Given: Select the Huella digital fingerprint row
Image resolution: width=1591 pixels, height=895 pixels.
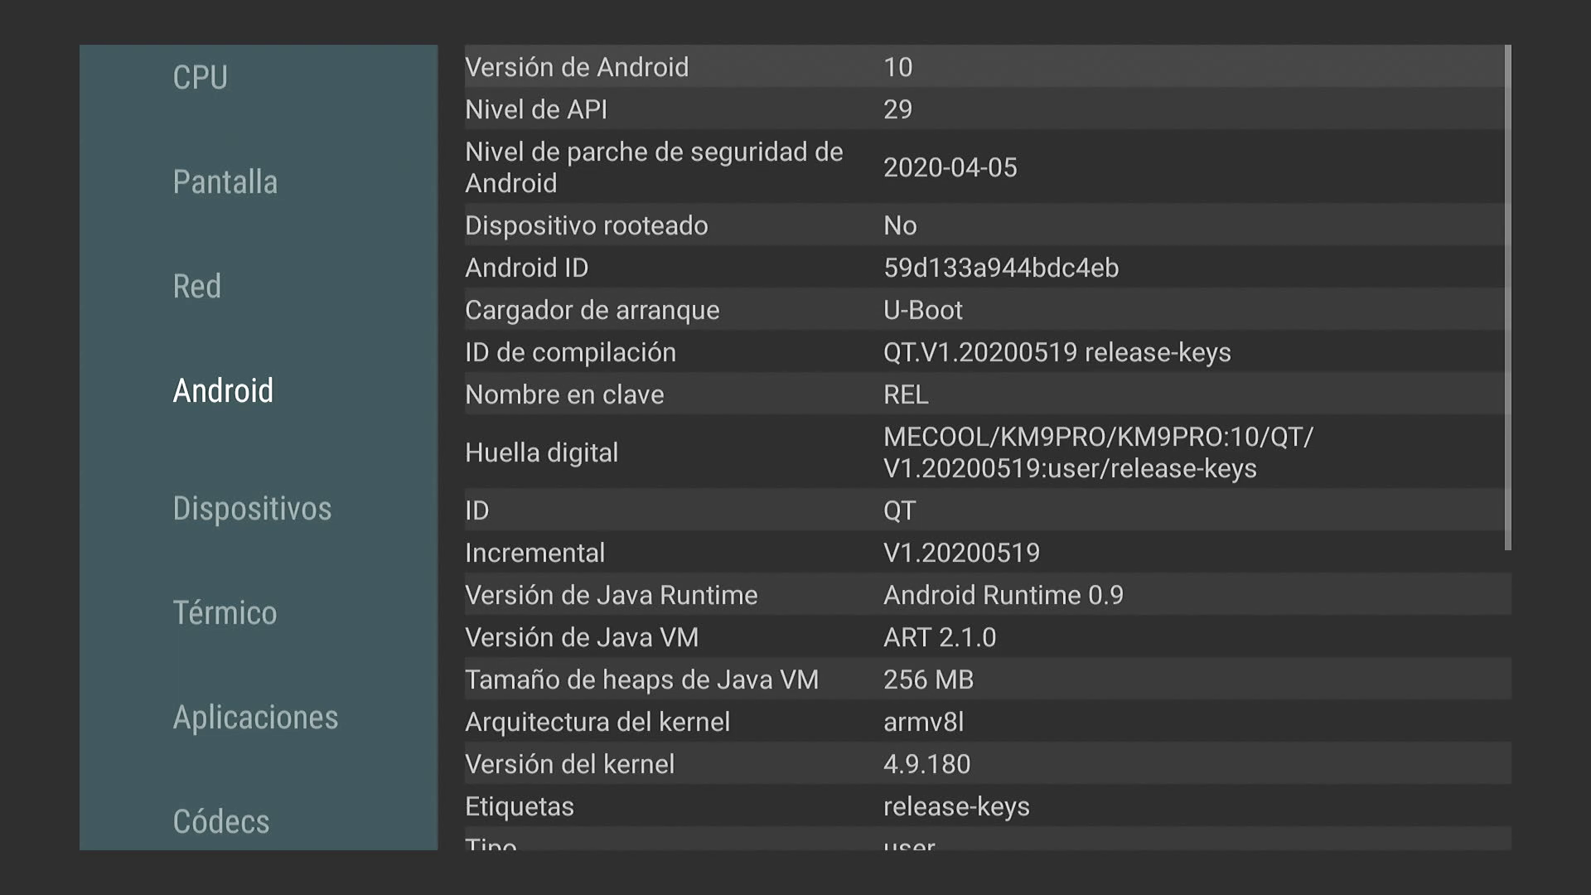Looking at the screenshot, I should click(x=984, y=452).
